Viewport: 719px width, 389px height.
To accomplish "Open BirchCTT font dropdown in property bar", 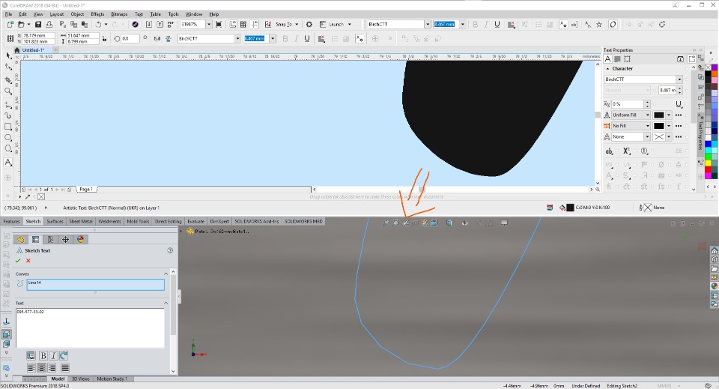I will 237,38.
